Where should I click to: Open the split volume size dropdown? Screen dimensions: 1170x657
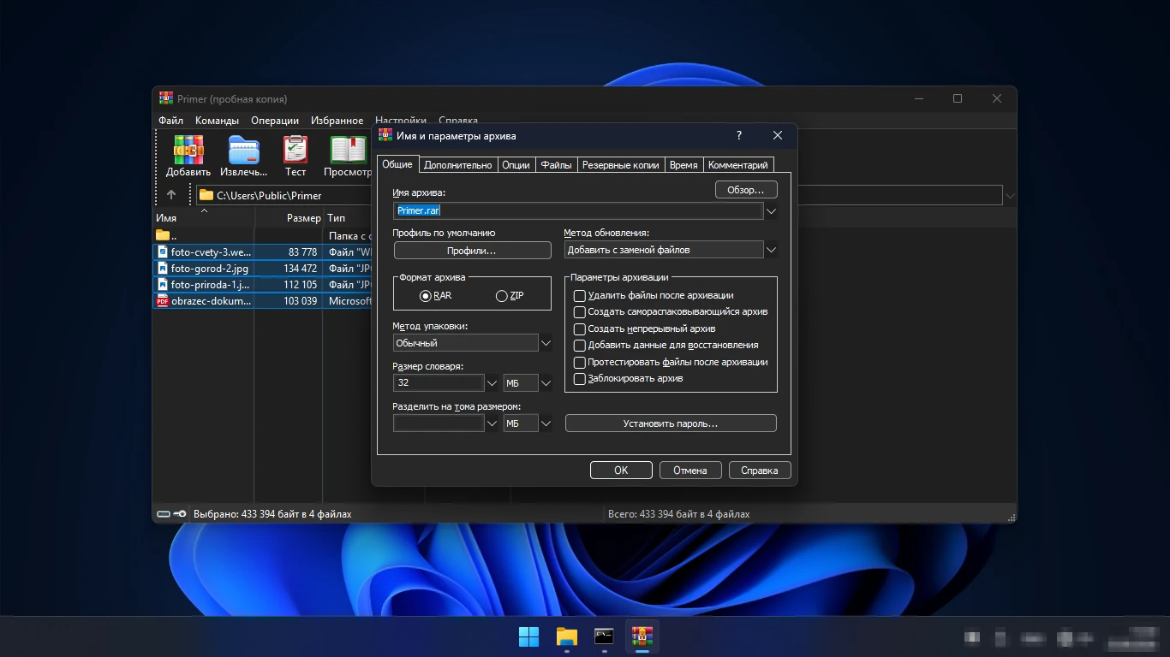(492, 423)
